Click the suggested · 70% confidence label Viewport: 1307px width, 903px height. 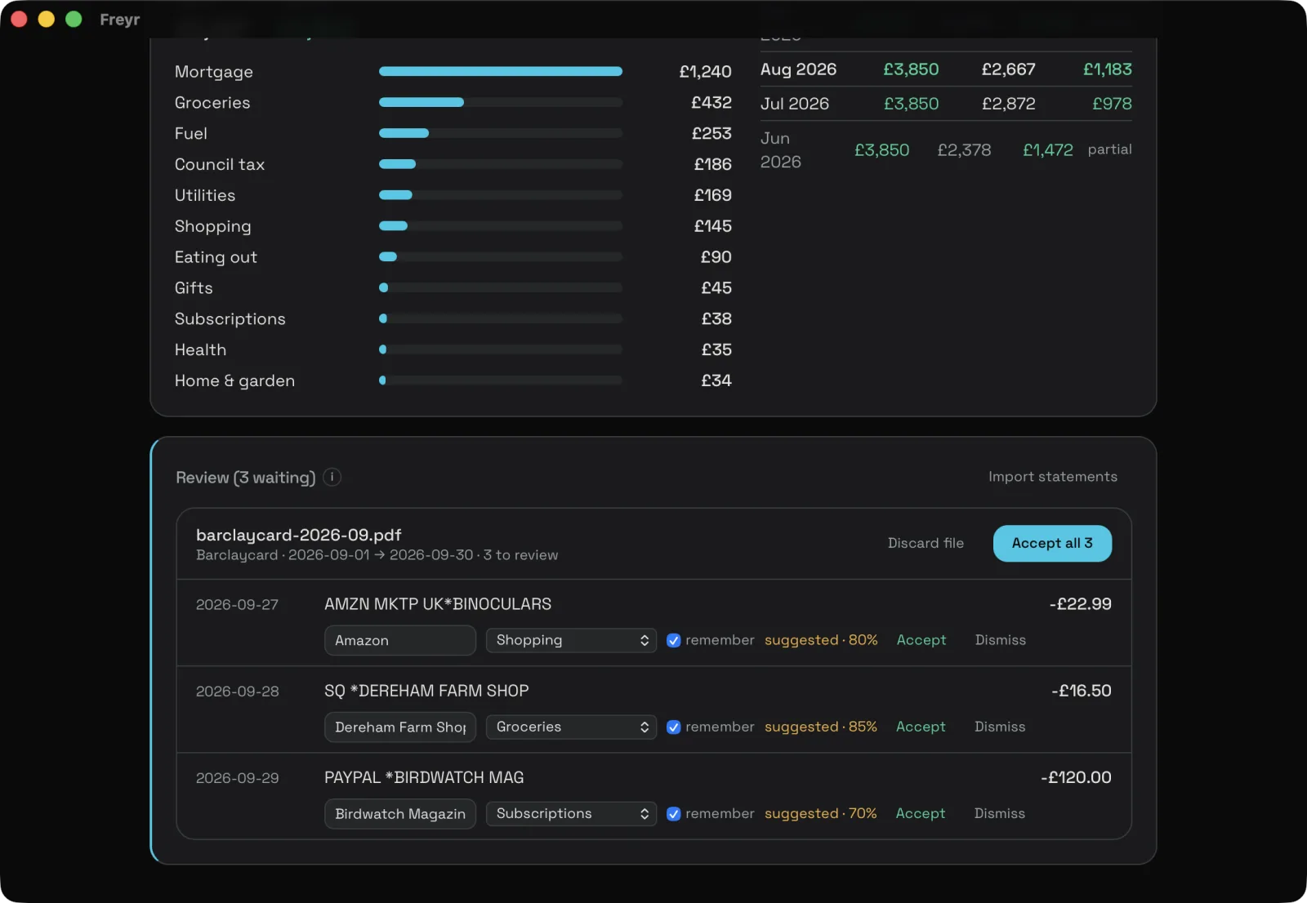click(x=821, y=813)
